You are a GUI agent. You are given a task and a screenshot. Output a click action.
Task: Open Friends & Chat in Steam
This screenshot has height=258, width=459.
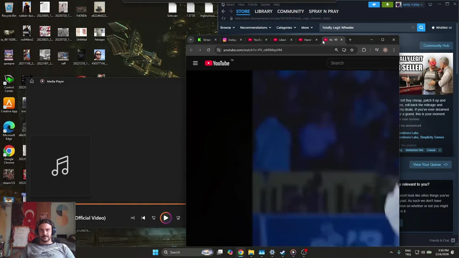click(442, 240)
